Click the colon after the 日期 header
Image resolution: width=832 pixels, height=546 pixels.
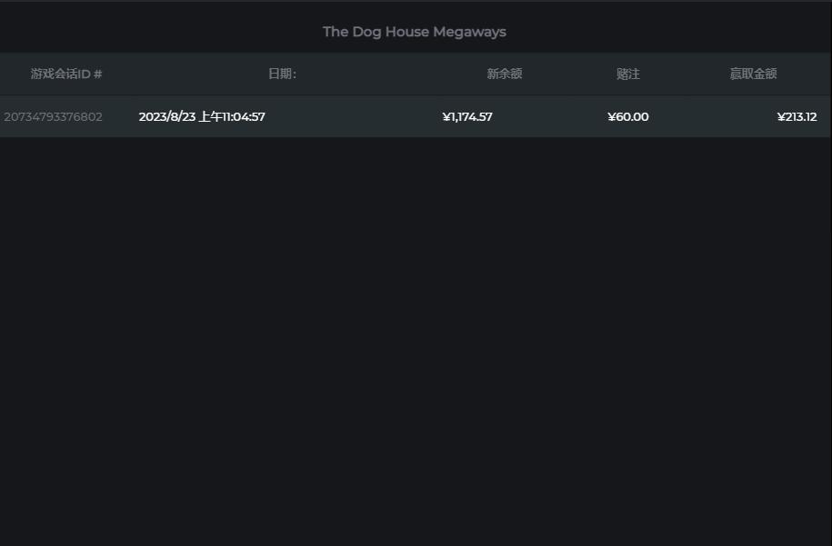pyautogui.click(x=294, y=74)
